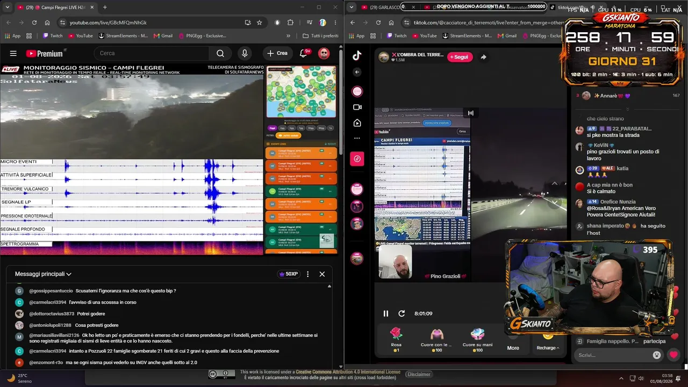
Task: Open the YouTube account avatar menu
Action: tap(324, 53)
